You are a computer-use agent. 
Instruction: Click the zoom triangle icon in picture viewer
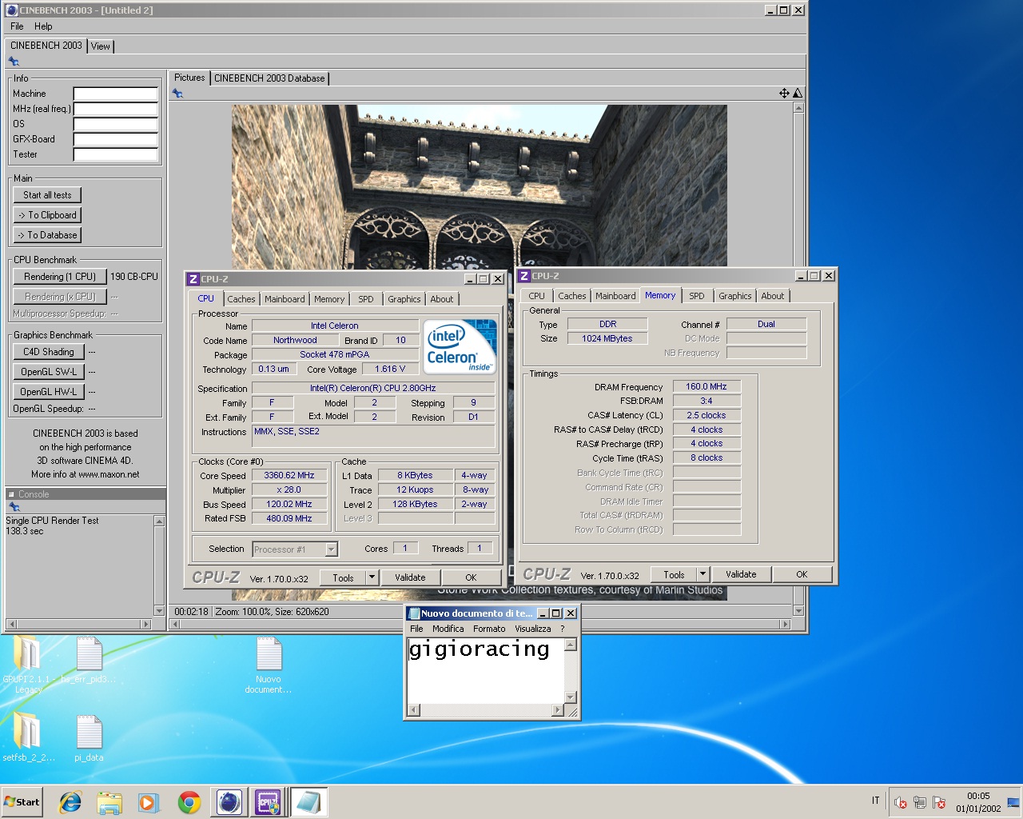pyautogui.click(x=797, y=94)
